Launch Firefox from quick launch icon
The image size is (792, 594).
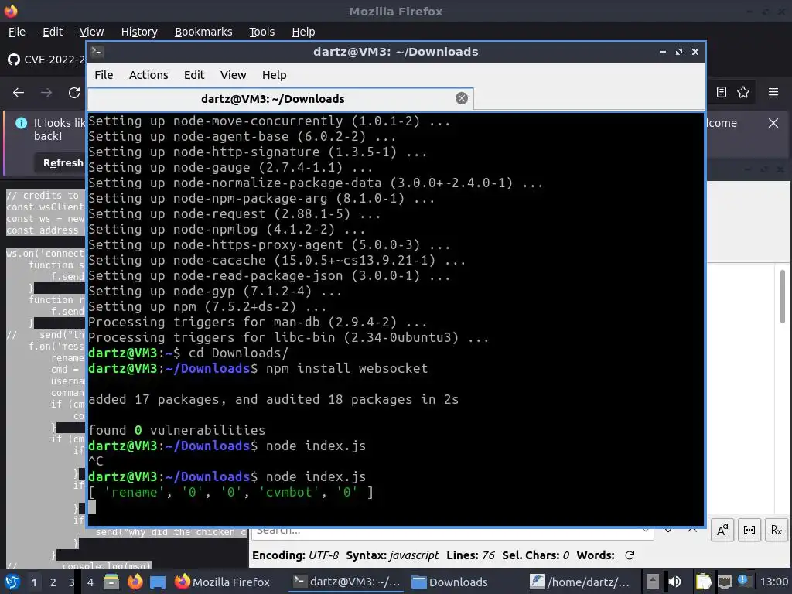135,582
